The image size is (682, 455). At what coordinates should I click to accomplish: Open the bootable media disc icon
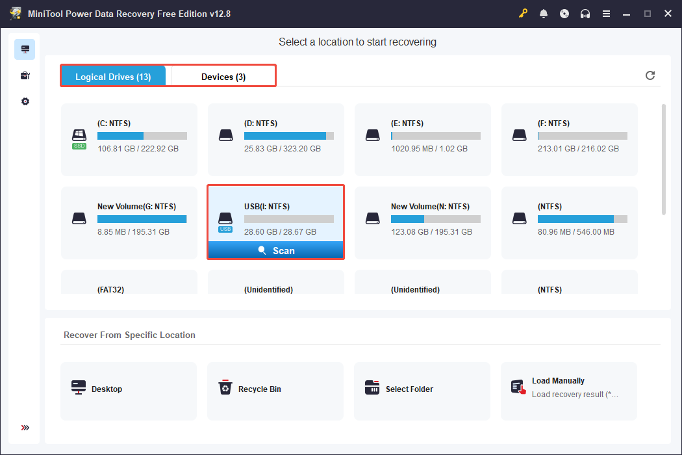pos(564,13)
